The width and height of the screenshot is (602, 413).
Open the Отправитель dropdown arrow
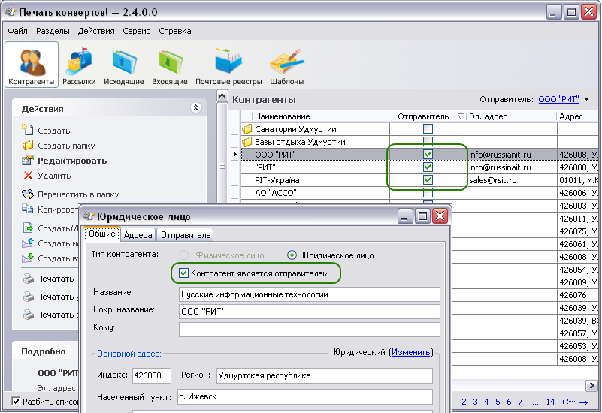point(587,100)
